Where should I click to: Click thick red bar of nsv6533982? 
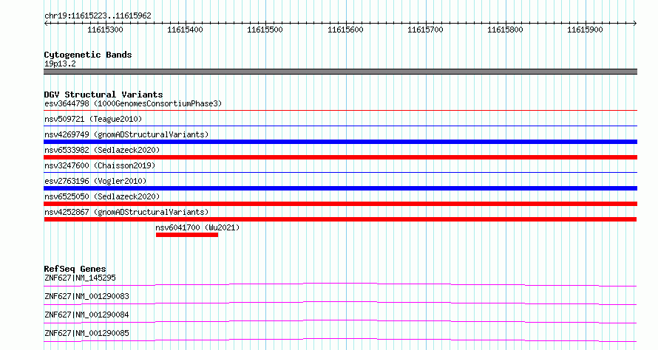[340, 157]
